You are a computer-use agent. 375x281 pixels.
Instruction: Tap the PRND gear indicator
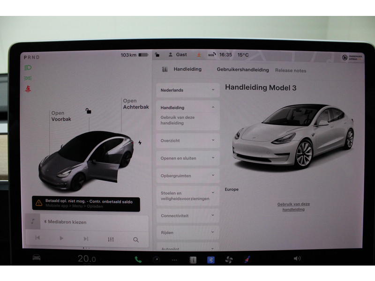point(31,57)
